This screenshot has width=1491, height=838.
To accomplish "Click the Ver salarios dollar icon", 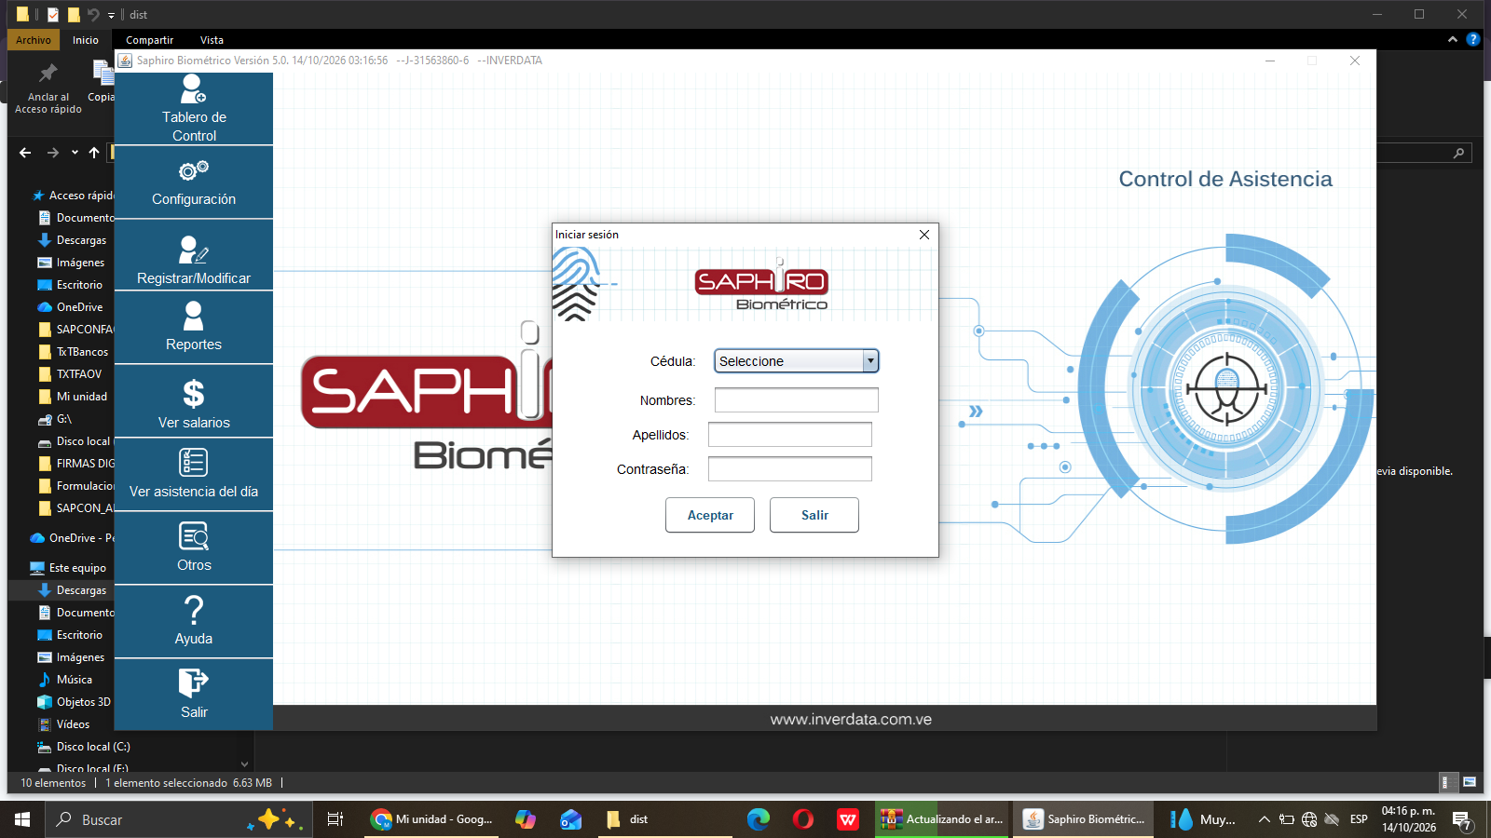I will click(194, 394).
